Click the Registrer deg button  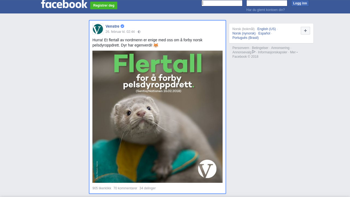pyautogui.click(x=104, y=5)
